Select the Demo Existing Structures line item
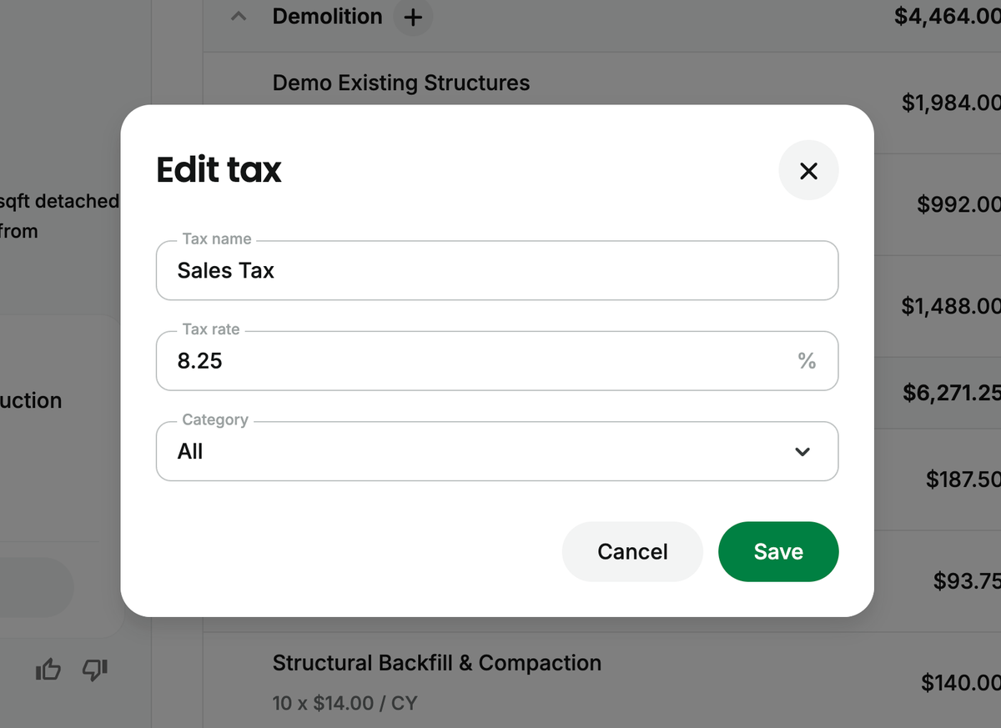This screenshot has width=1001, height=728. pos(400,83)
